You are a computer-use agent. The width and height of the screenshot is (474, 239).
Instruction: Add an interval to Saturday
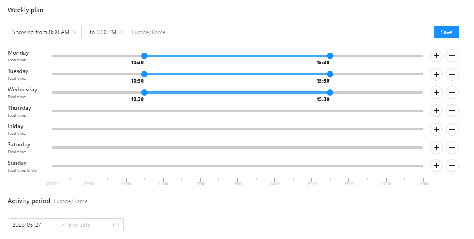[x=436, y=148]
